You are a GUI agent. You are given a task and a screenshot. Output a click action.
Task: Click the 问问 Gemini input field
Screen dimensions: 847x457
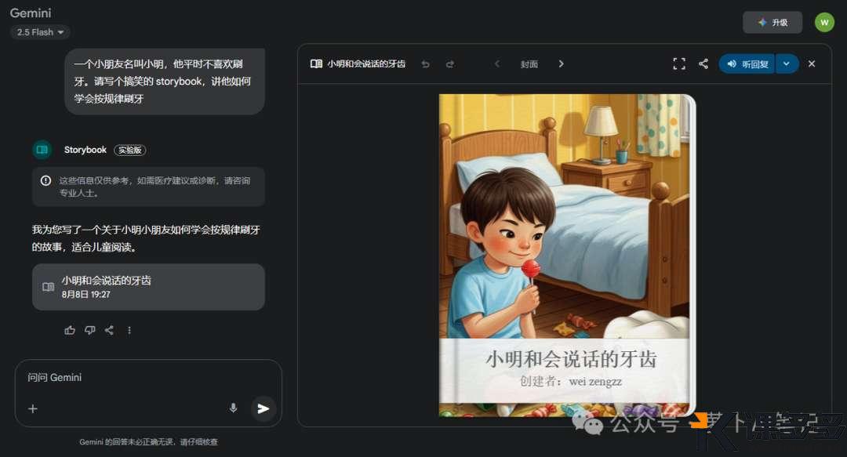click(x=148, y=378)
